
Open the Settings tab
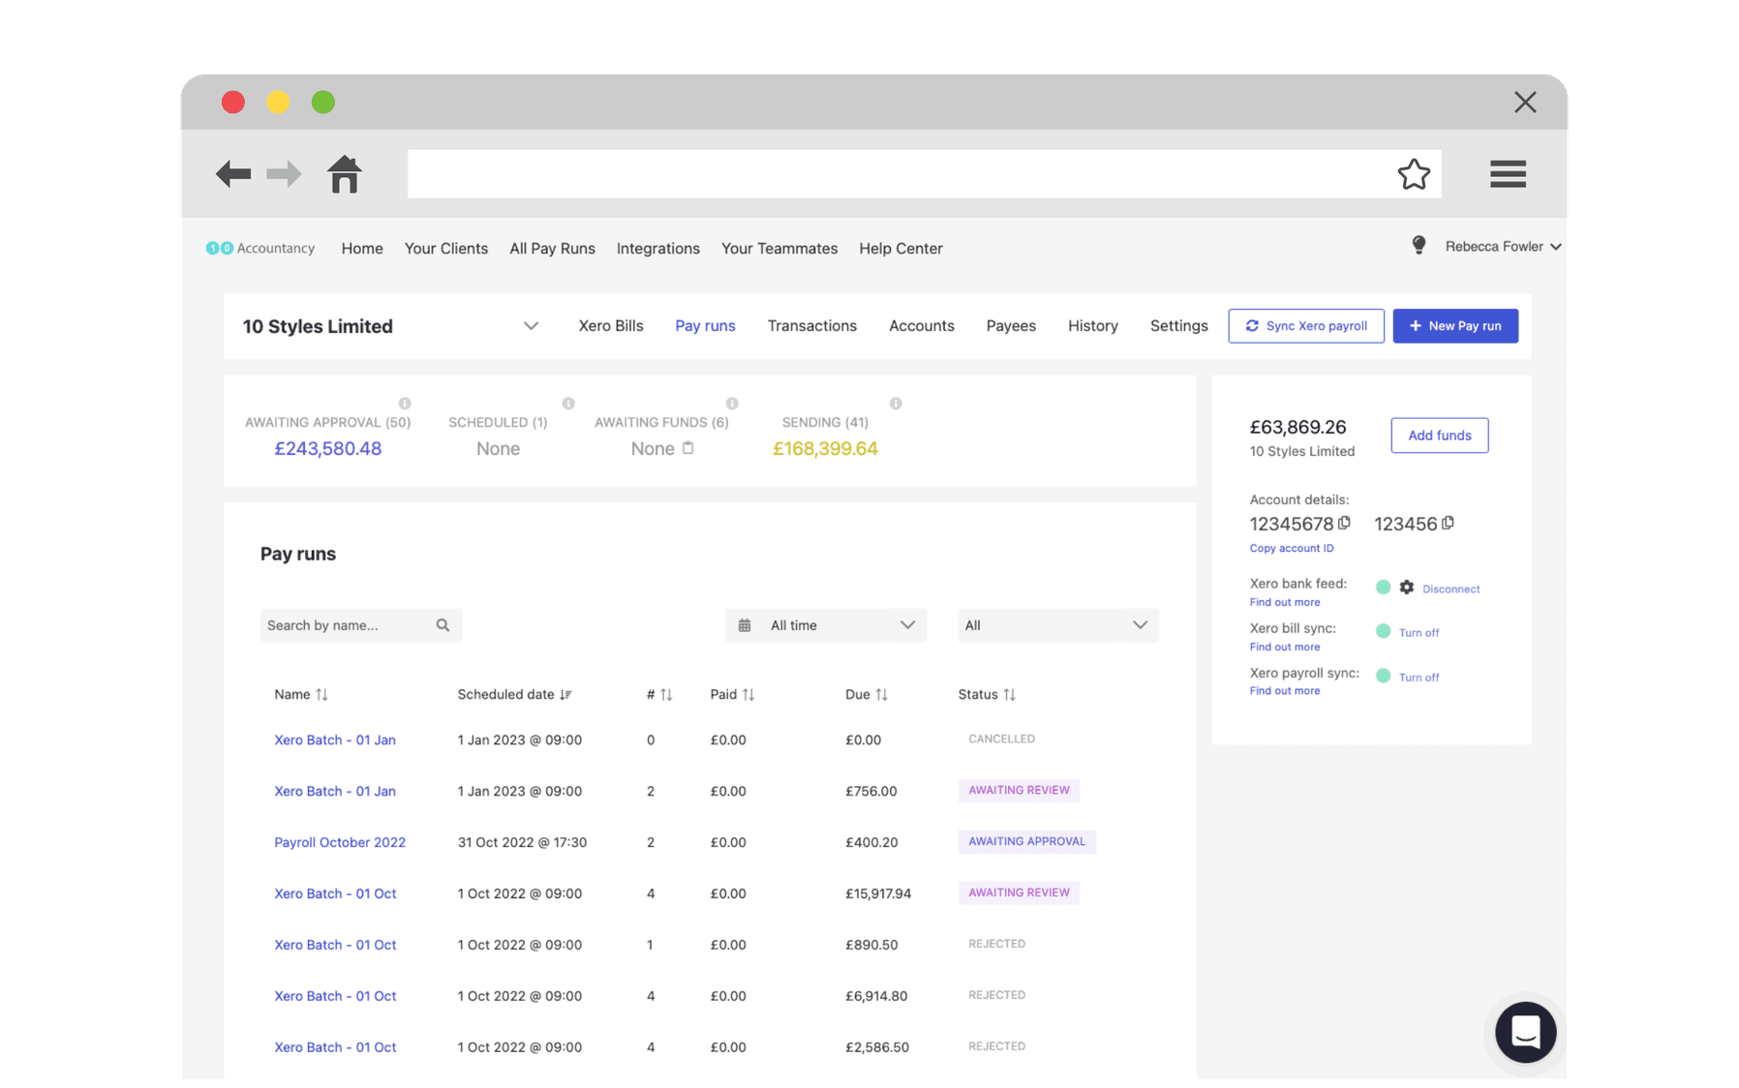1179,326
